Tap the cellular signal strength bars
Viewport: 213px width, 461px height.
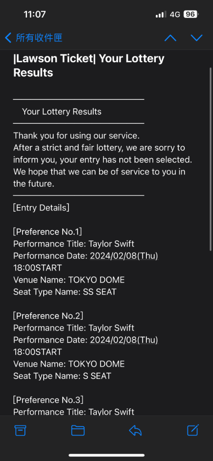click(x=161, y=14)
